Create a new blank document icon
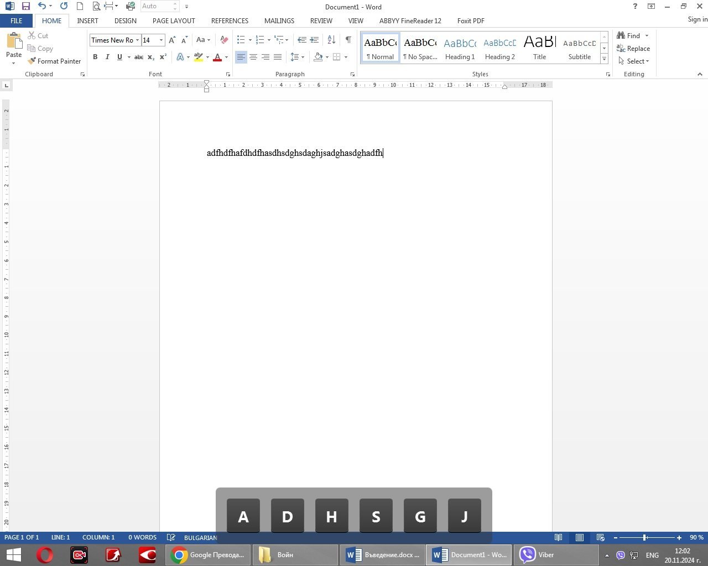 click(80, 7)
